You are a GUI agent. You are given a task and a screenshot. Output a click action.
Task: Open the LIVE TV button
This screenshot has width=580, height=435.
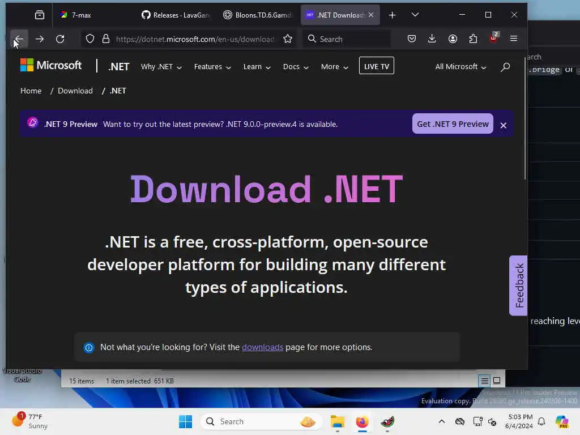377,66
